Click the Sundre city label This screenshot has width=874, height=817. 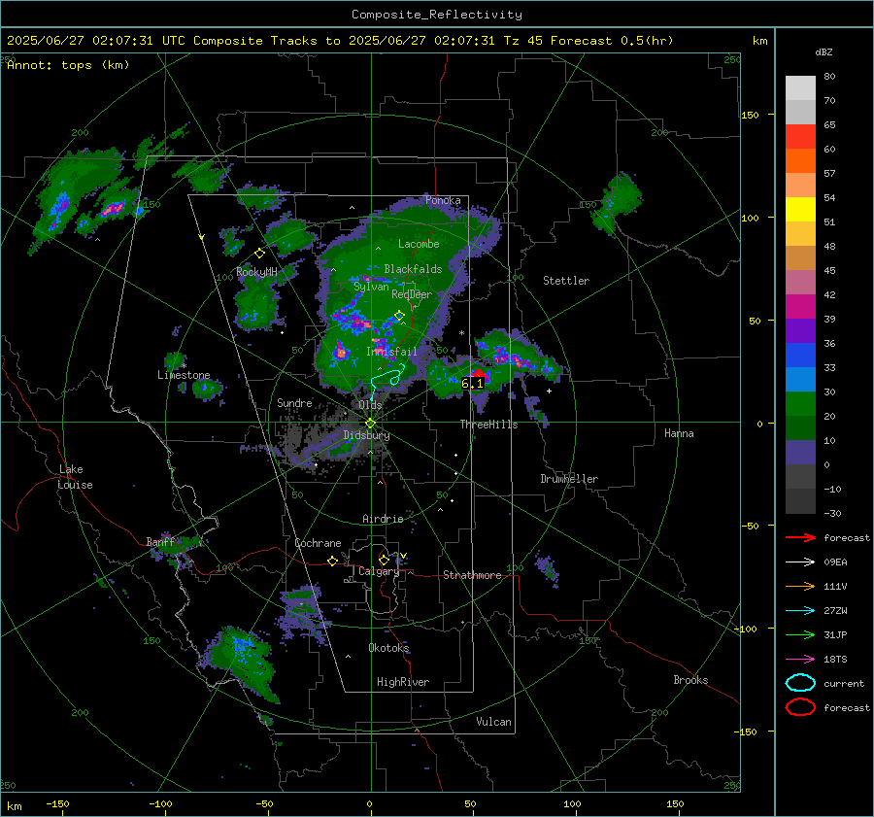294,402
